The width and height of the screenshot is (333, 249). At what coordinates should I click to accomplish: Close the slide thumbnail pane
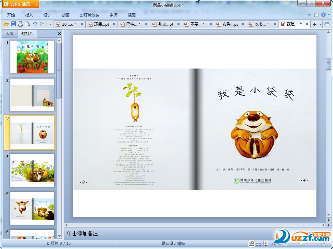tap(59, 33)
